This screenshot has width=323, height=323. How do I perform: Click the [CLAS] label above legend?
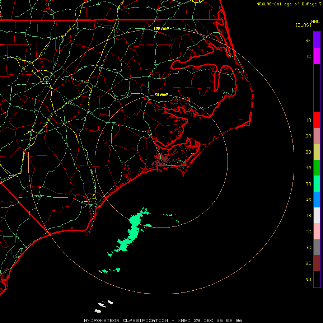(x=303, y=25)
